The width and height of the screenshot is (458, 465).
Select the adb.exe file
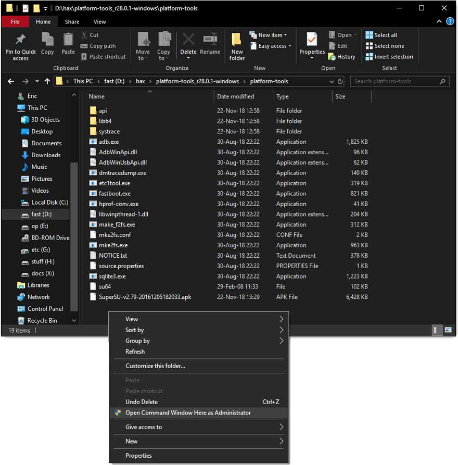pos(109,142)
